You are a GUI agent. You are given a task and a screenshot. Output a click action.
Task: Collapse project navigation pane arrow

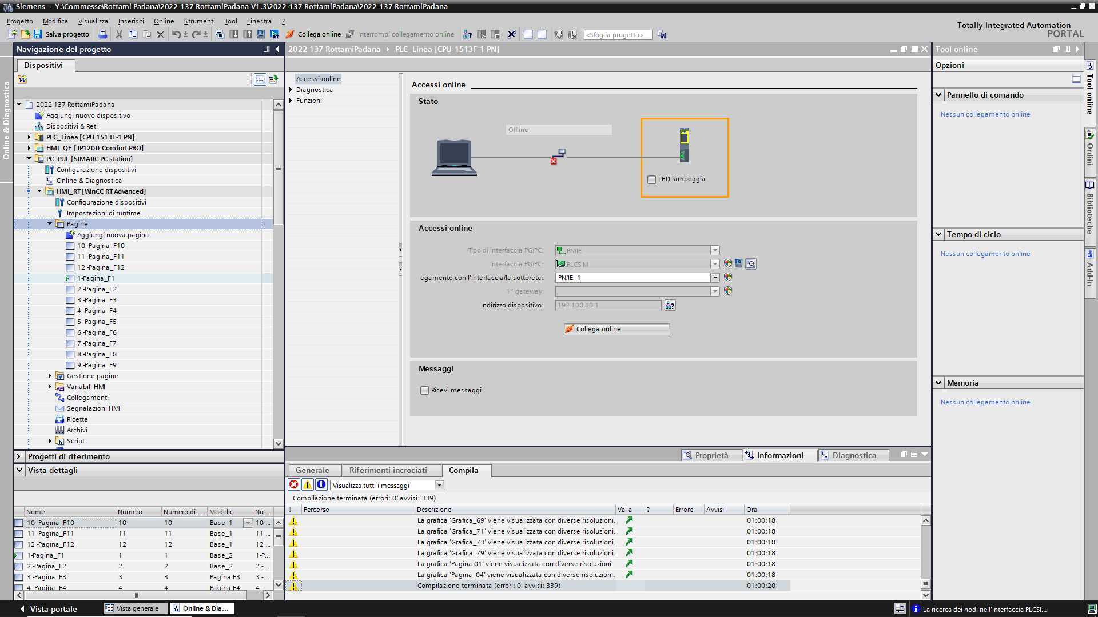(277, 49)
